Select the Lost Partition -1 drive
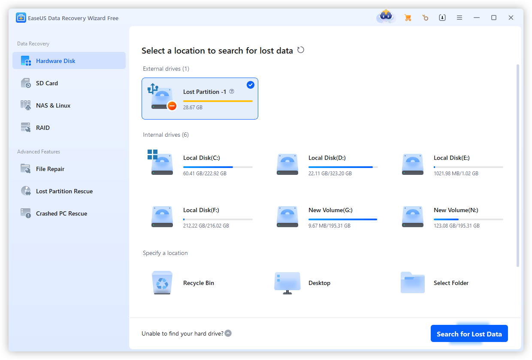This screenshot has width=532, height=360. pyautogui.click(x=199, y=99)
